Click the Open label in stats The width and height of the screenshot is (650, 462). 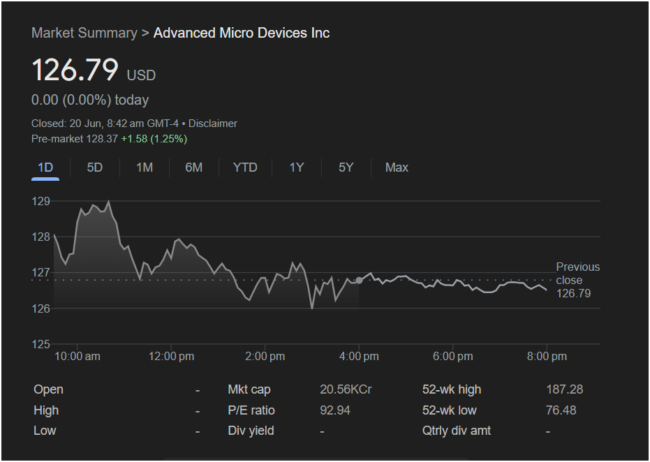(x=48, y=389)
